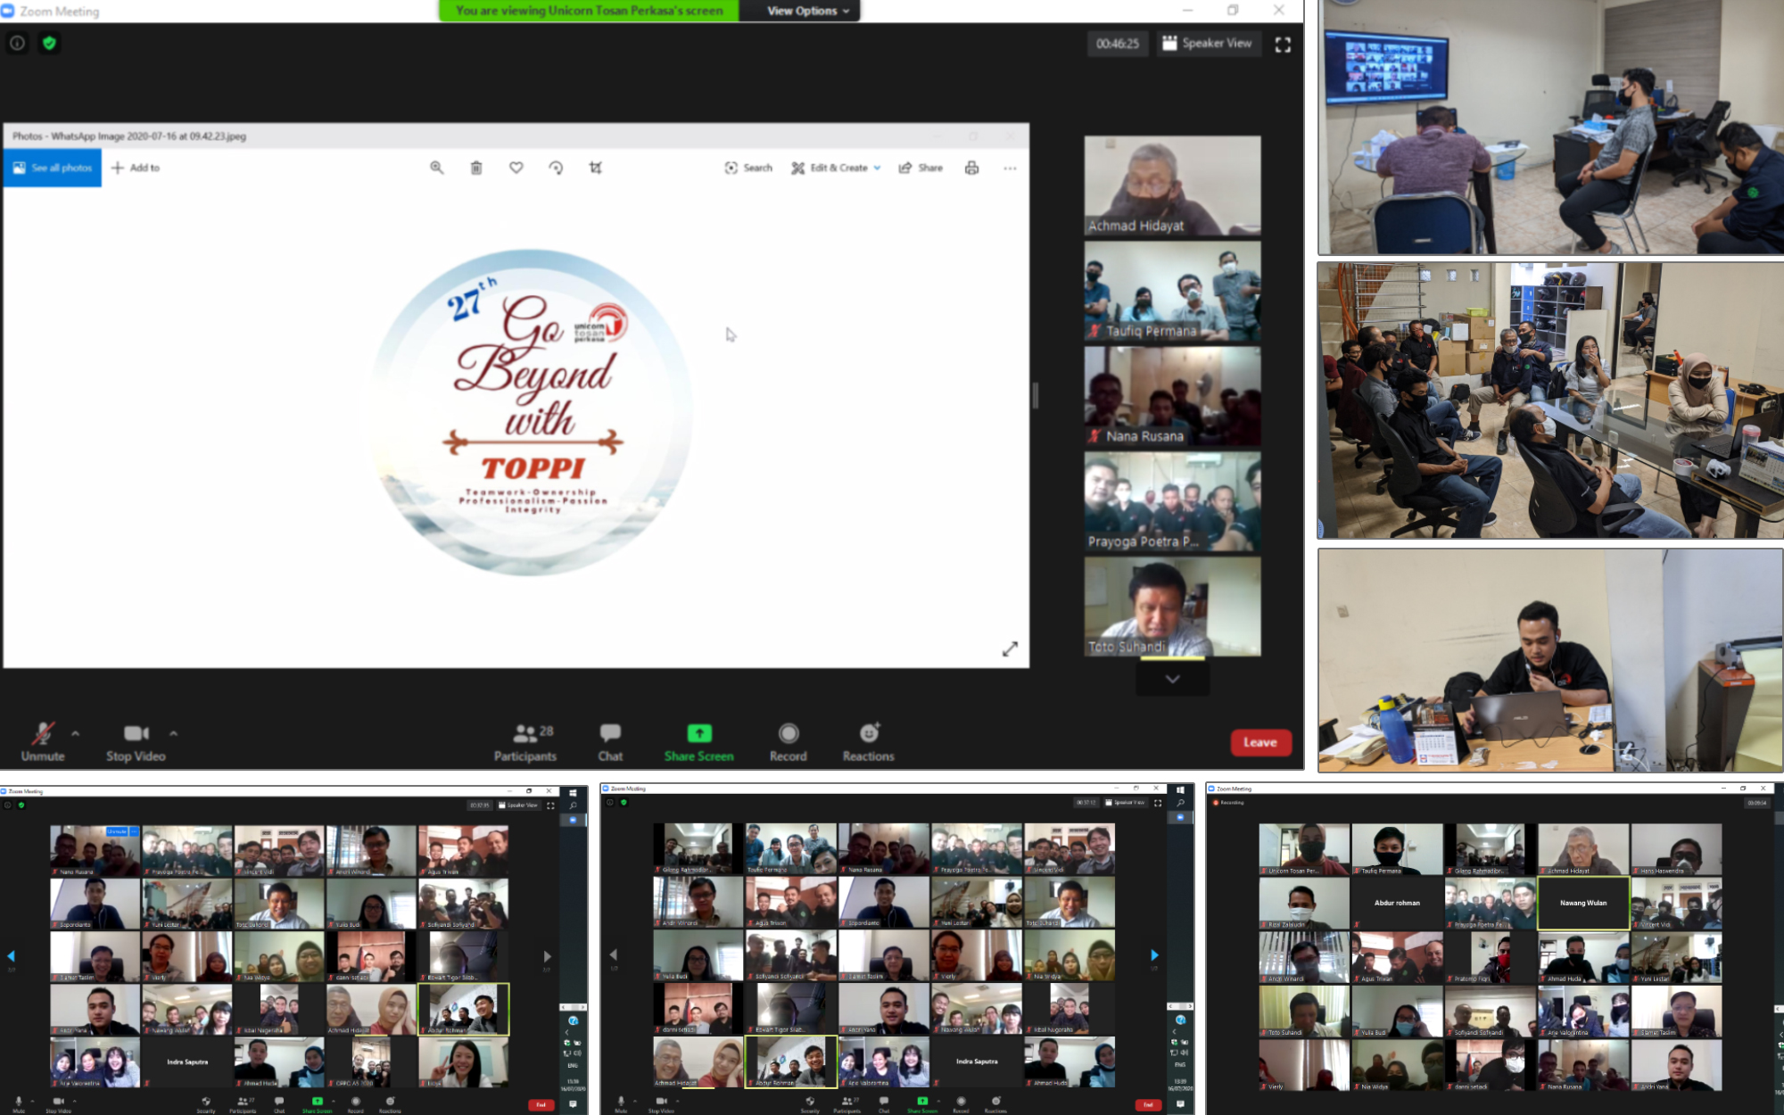Click Share in Photos toolbar

[x=921, y=168]
